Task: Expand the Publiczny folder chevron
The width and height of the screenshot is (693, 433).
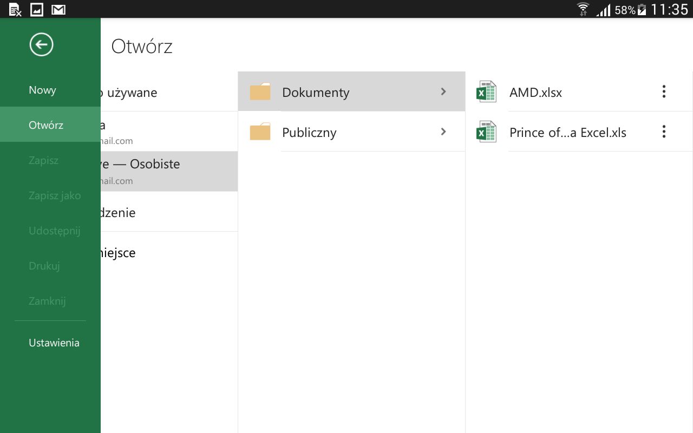Action: [x=443, y=132]
